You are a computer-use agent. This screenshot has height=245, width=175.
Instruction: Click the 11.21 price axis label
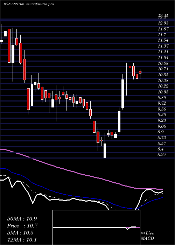163,52
